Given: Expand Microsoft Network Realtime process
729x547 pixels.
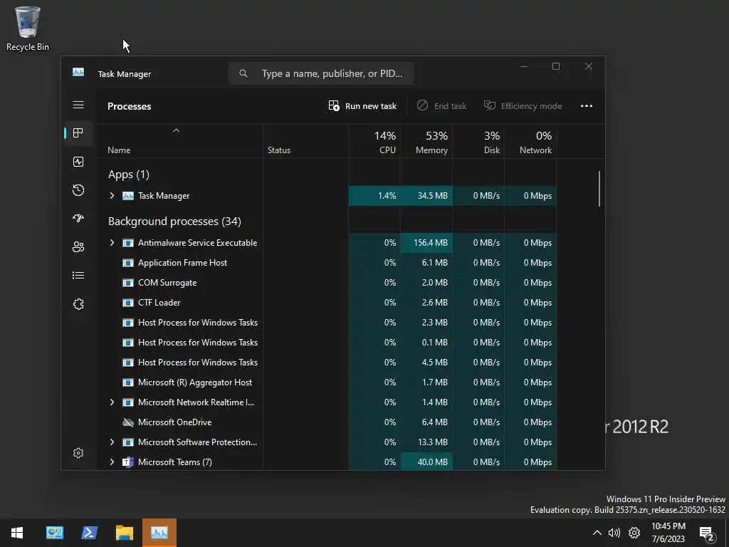Looking at the screenshot, I should 112,402.
